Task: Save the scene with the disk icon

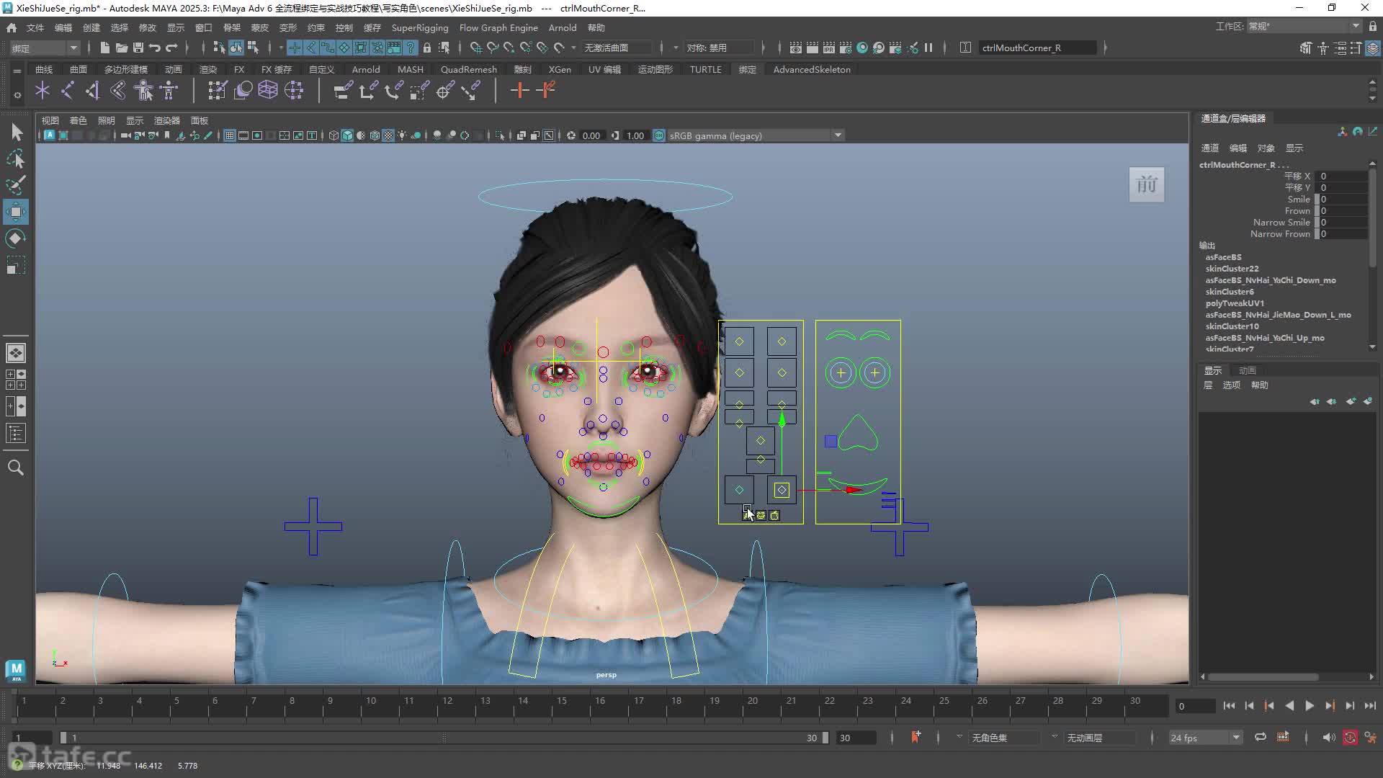Action: click(x=138, y=48)
